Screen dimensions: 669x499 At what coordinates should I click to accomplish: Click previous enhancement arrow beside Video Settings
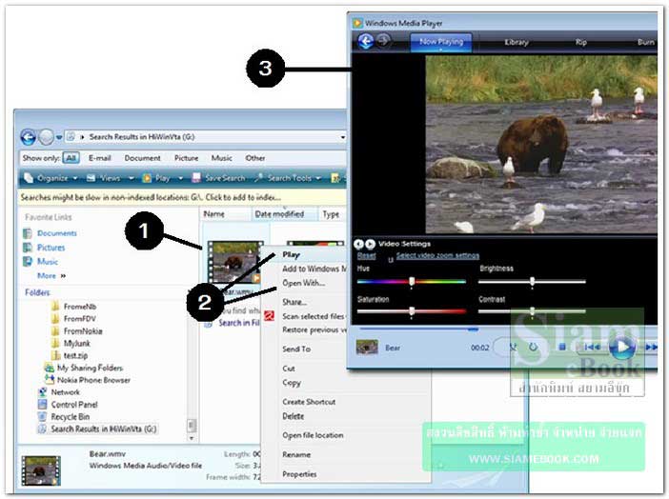pos(359,244)
